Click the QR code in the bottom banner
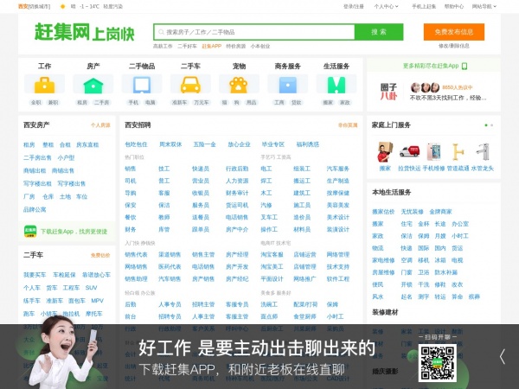 tap(437, 363)
